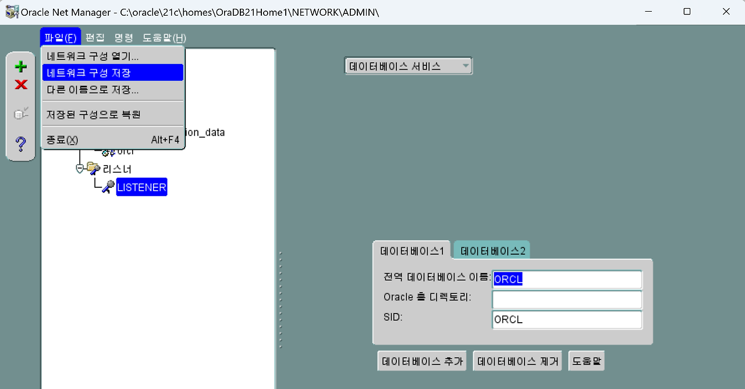Click the grayed test connection icon
The image size is (745, 389).
pyautogui.click(x=21, y=113)
